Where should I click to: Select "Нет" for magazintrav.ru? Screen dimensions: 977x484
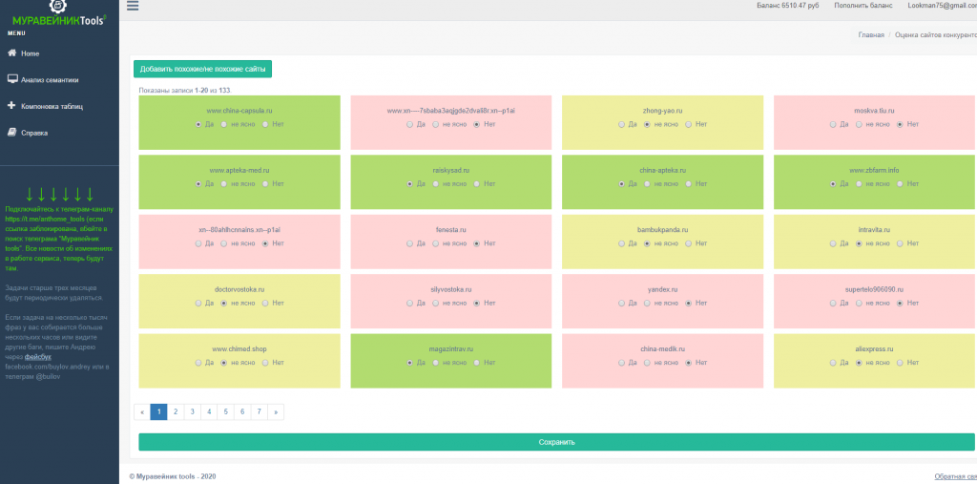477,363
